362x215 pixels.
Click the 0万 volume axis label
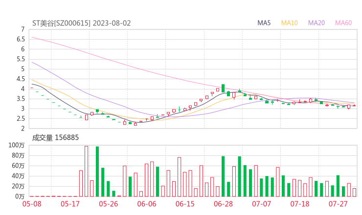20,196
